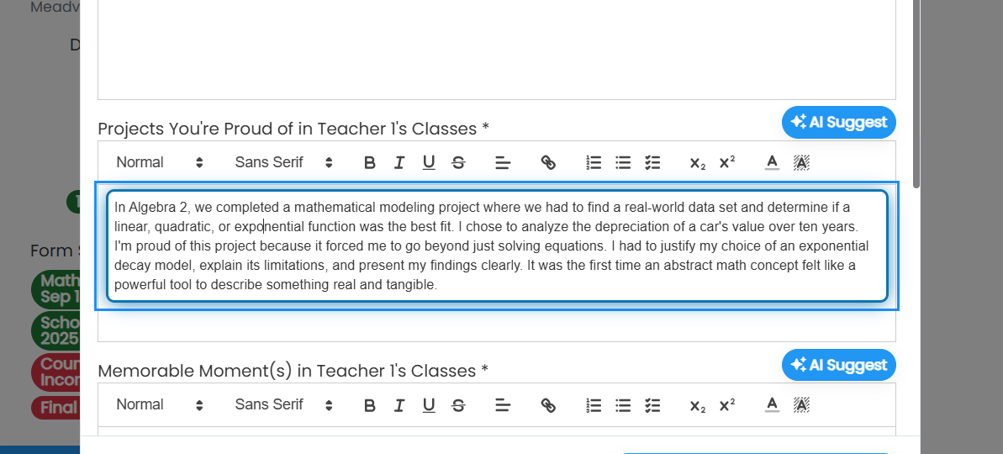1003x454 pixels.
Task: Apply strikethrough in Projects editor toolbar
Action: pos(458,162)
